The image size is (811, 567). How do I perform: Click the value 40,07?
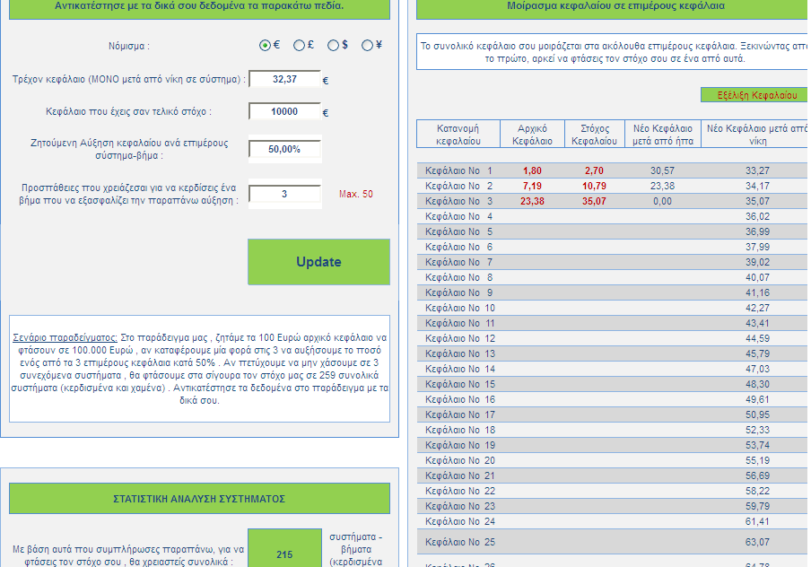pyautogui.click(x=757, y=277)
